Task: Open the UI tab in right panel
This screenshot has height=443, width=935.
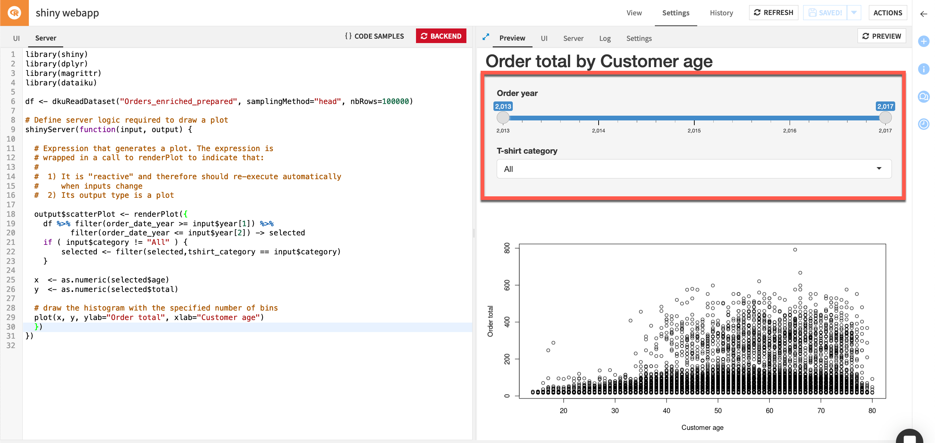Action: pos(544,38)
